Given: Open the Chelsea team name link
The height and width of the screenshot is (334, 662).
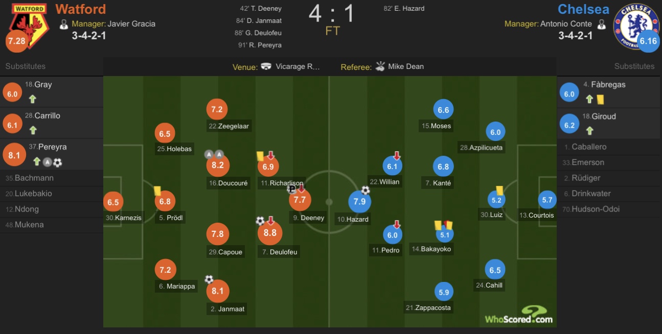Looking at the screenshot, I should coord(583,9).
